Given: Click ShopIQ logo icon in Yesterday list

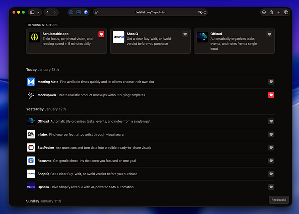Looking at the screenshot, I should (x=31, y=174).
